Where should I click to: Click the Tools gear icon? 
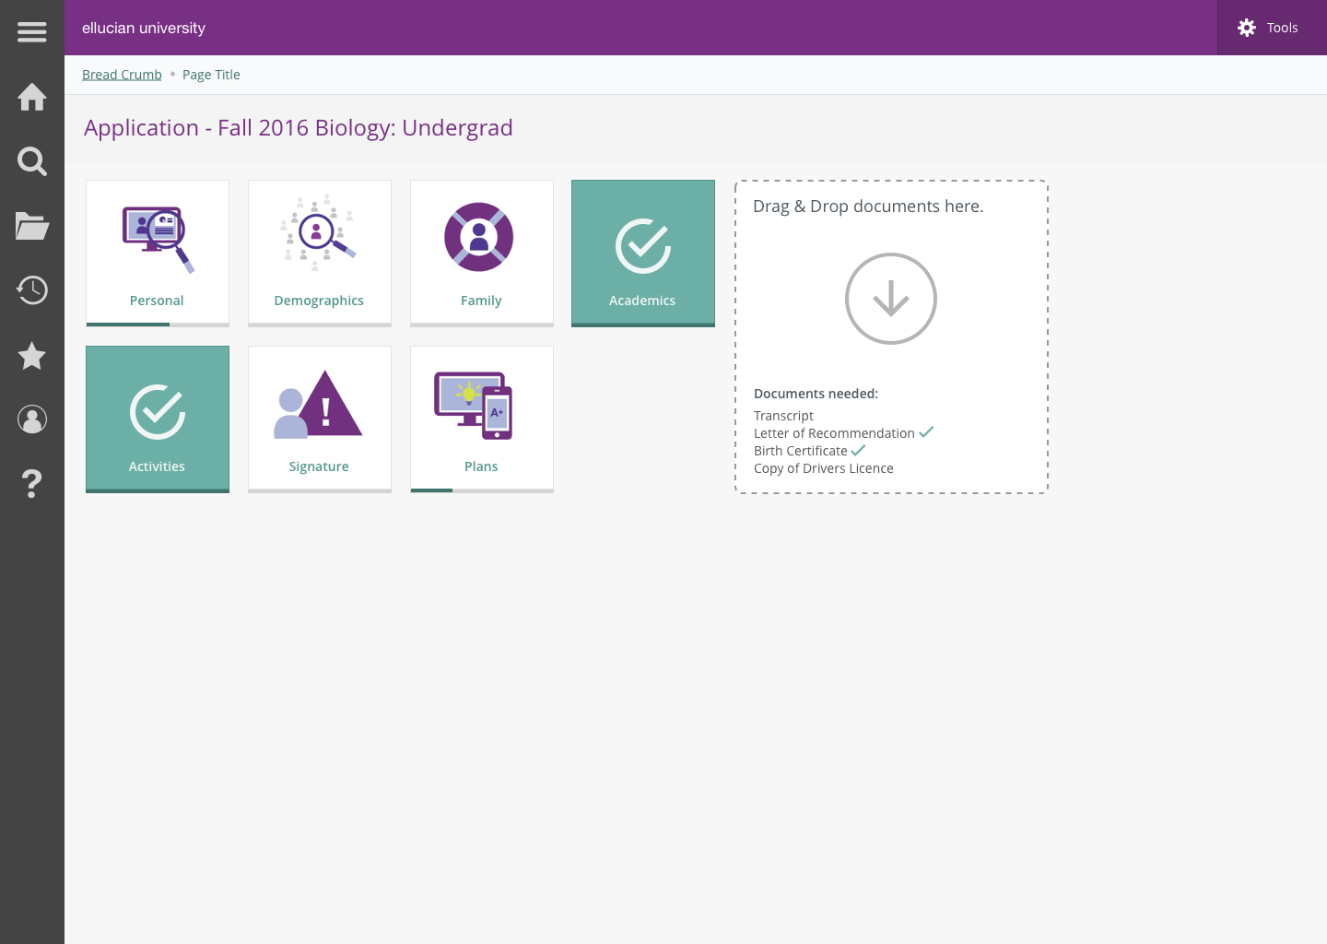pos(1247,28)
